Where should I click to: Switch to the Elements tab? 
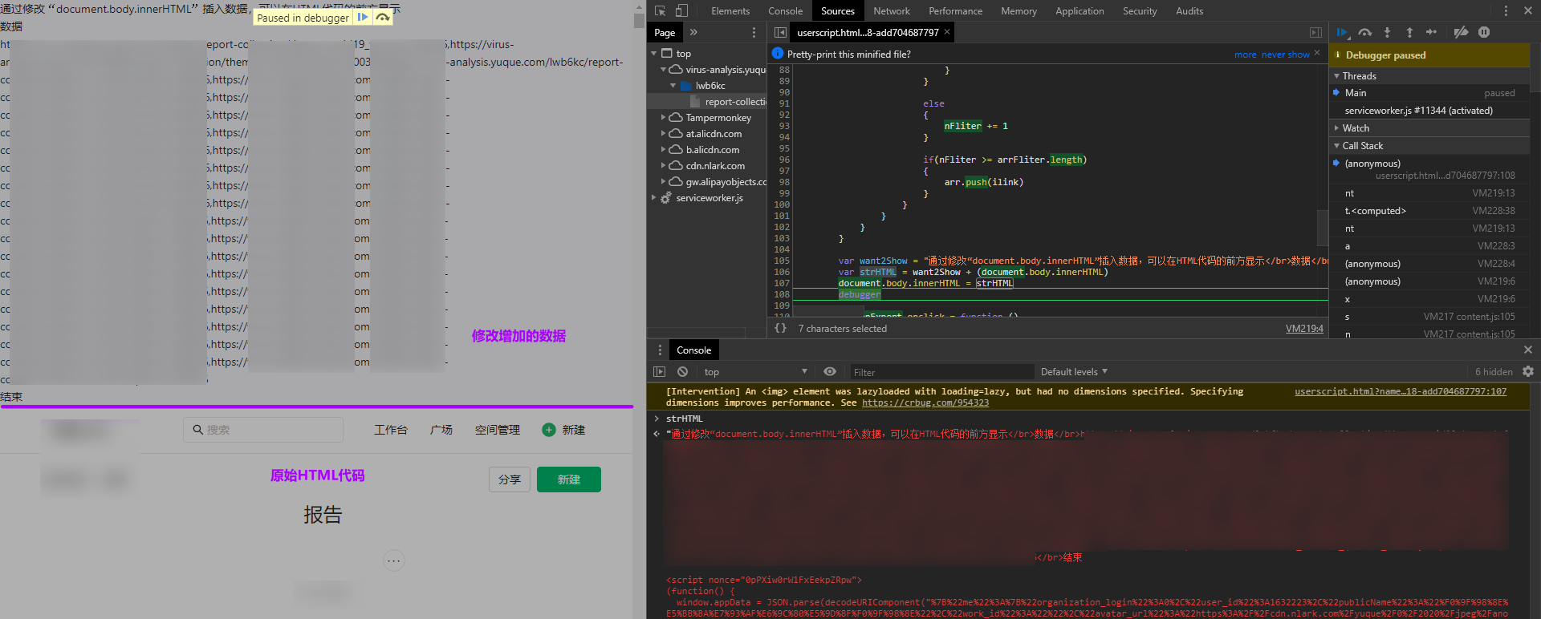(x=730, y=11)
